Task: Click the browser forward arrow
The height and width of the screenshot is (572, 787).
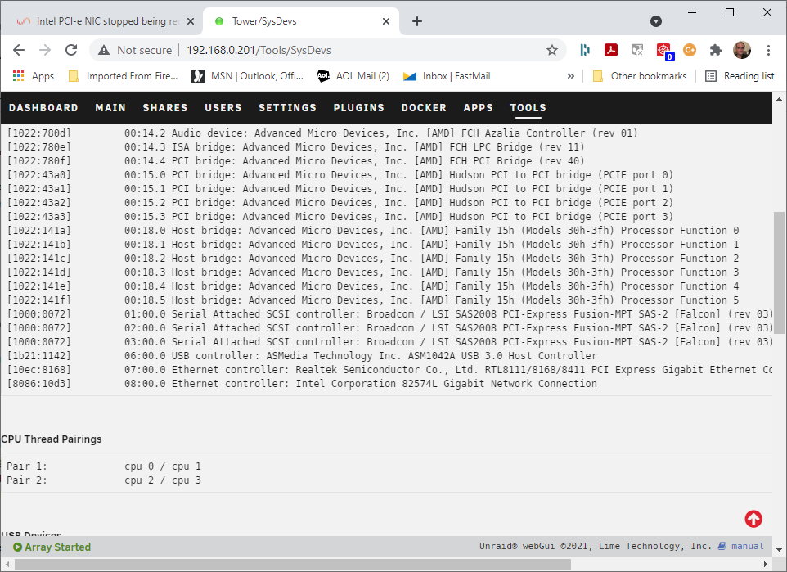Action: tap(45, 50)
